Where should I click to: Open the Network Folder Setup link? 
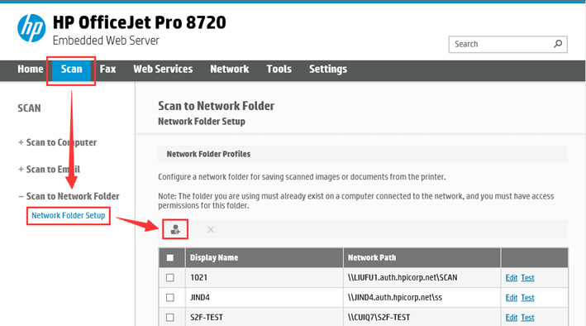[x=69, y=216]
